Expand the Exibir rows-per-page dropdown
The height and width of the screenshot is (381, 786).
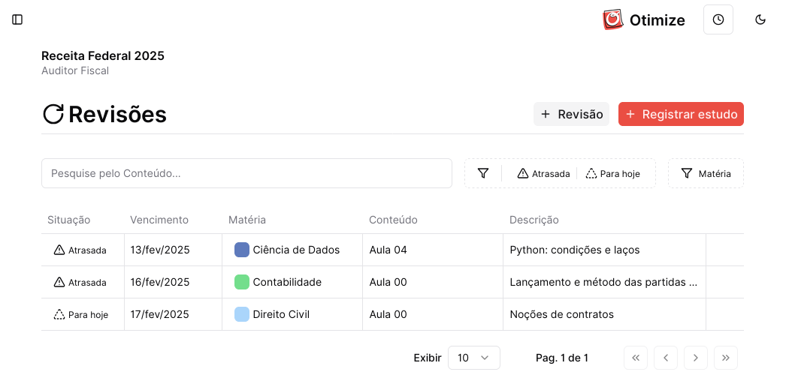(473, 358)
